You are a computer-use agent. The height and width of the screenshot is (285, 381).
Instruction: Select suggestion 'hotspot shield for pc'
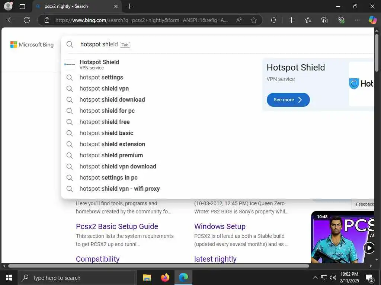point(160,111)
